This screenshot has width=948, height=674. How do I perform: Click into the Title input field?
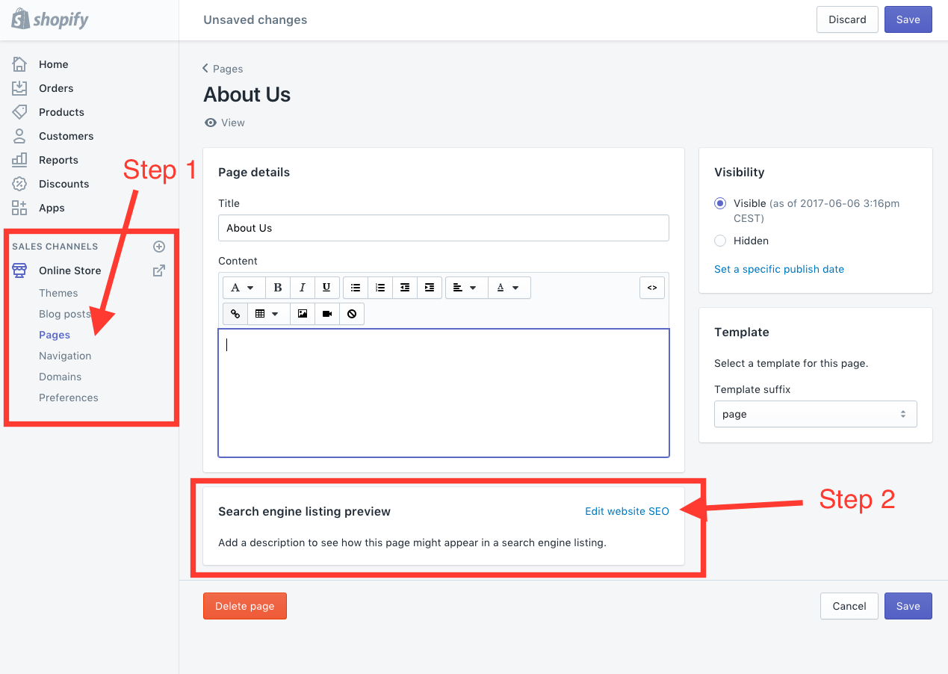click(443, 228)
